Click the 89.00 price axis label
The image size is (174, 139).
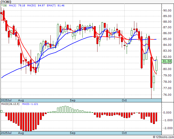167,16
